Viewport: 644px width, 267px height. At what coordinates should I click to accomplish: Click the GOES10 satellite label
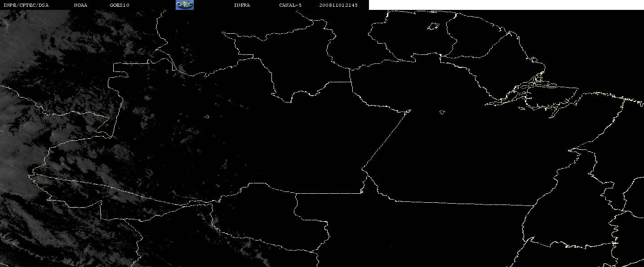[120, 5]
